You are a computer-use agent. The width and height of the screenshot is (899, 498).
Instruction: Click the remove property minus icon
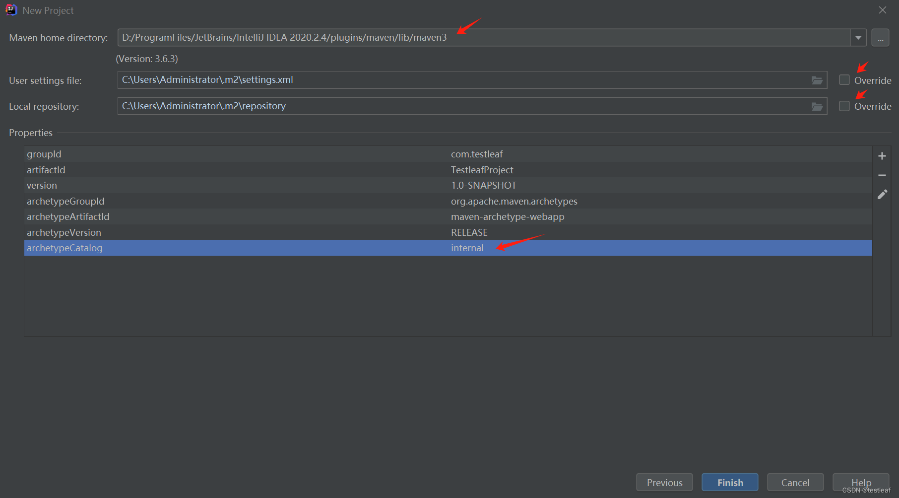click(882, 175)
